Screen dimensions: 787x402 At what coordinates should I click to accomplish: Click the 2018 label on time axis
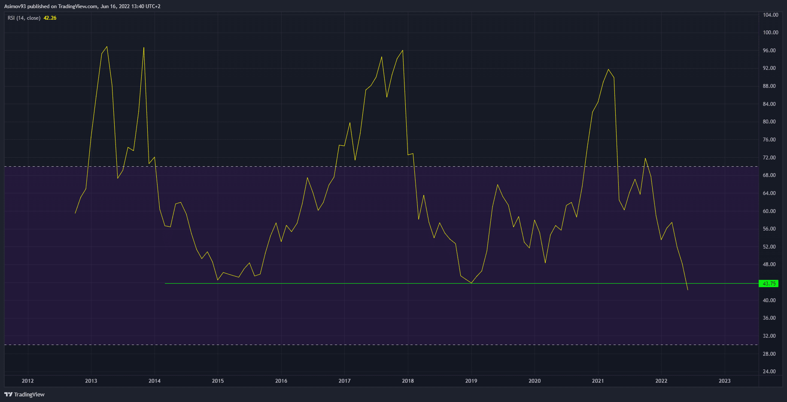(x=408, y=381)
